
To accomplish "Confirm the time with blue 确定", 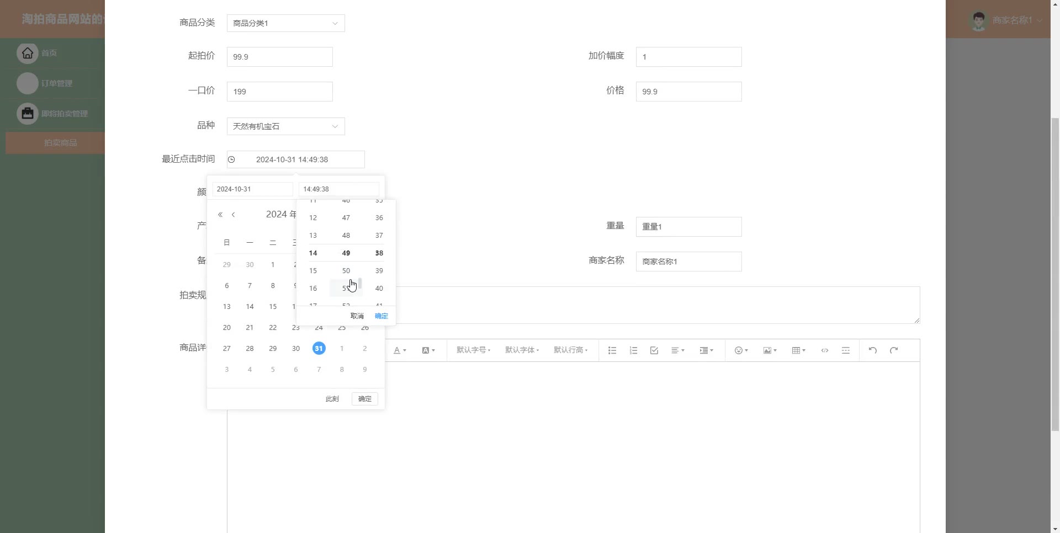I will 381,316.
